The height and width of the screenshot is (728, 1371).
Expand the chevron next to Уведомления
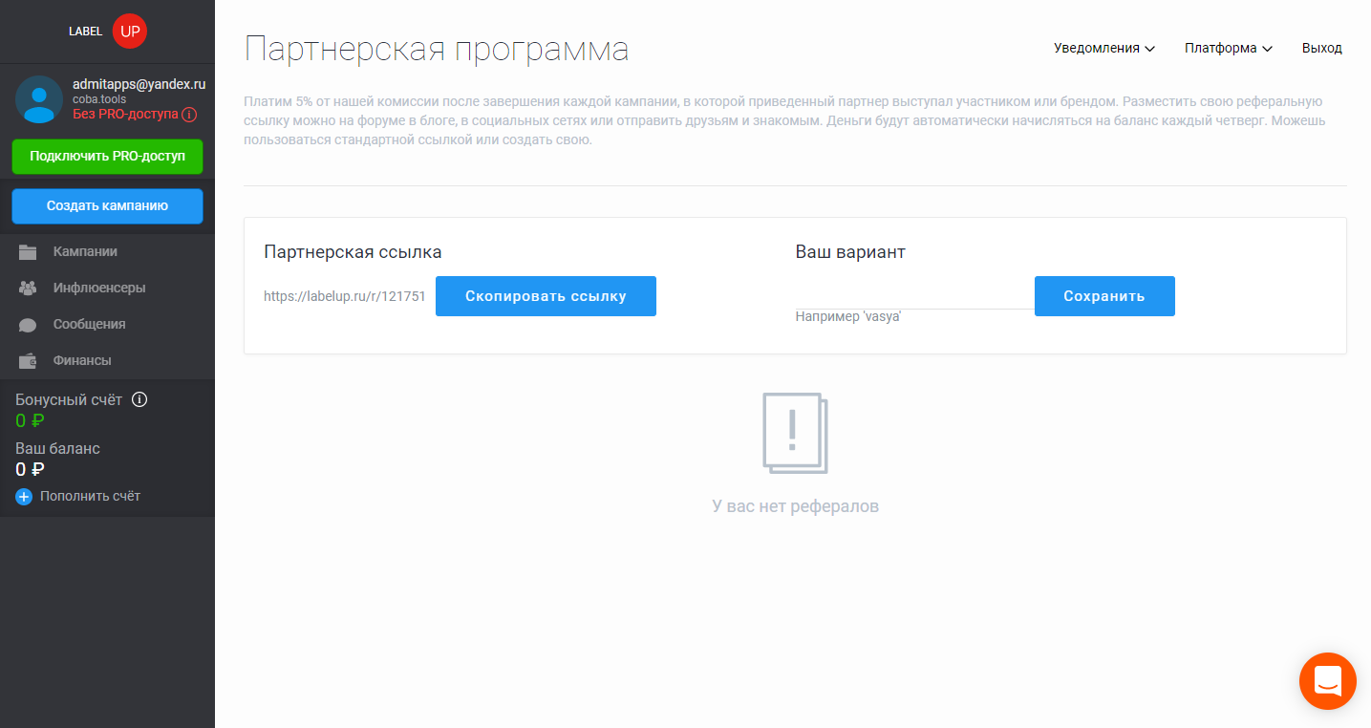pos(1149,48)
